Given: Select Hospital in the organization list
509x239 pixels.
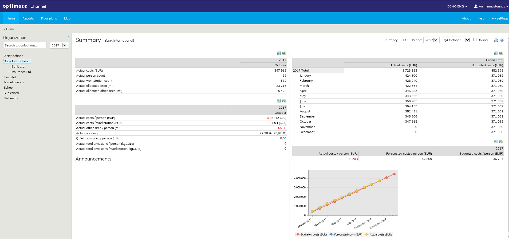Looking at the screenshot, I should pyautogui.click(x=10, y=77).
